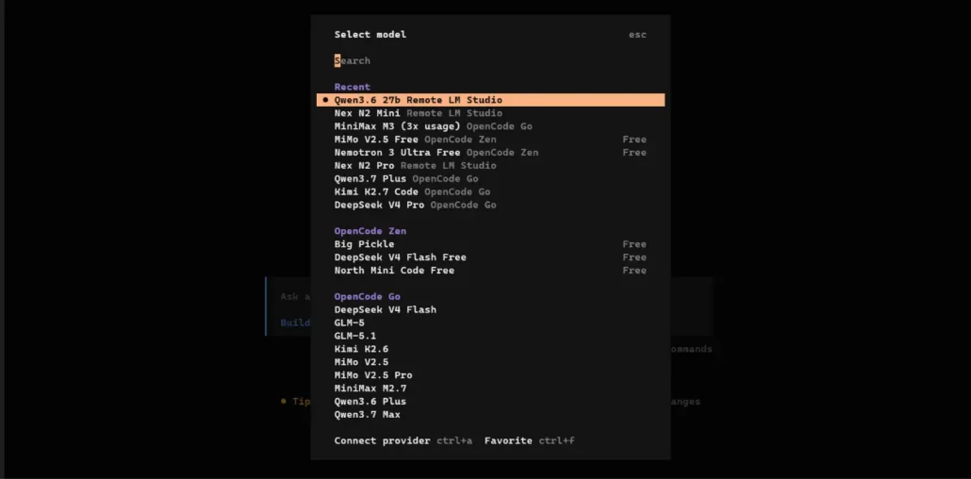Dismiss the dialog using the esc label
Image resolution: width=971 pixels, height=479 pixels.
click(x=637, y=35)
